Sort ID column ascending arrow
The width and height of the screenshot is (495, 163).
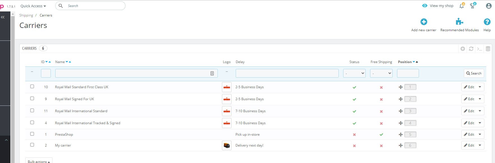pos(50,62)
